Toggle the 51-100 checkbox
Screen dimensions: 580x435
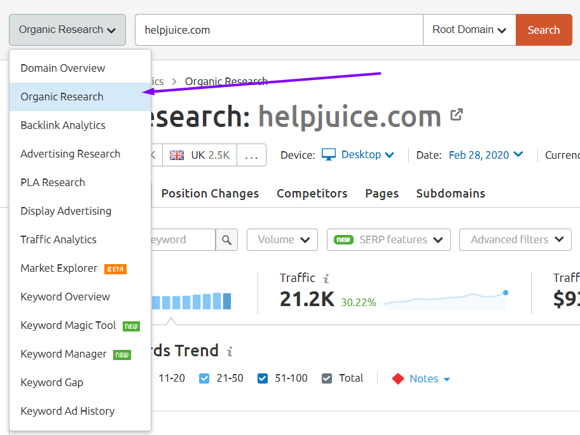(262, 378)
